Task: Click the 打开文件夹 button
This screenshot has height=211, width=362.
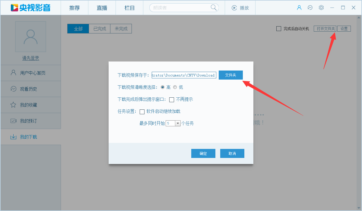Action: click(x=325, y=28)
